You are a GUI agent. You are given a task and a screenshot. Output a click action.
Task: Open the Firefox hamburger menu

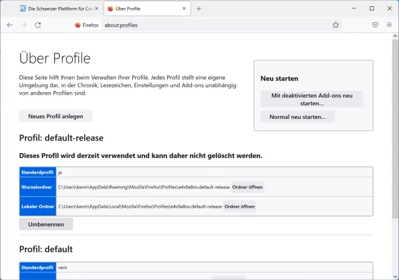pyautogui.click(x=389, y=25)
